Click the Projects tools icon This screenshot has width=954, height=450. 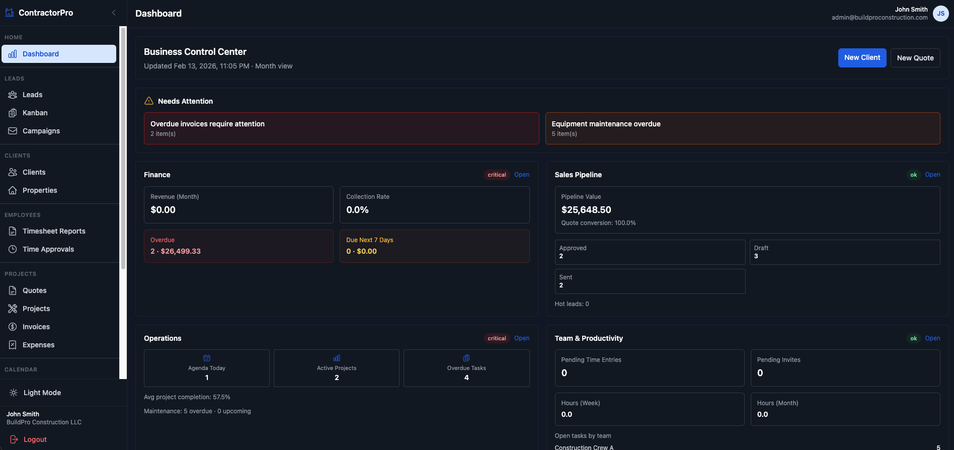tap(13, 309)
